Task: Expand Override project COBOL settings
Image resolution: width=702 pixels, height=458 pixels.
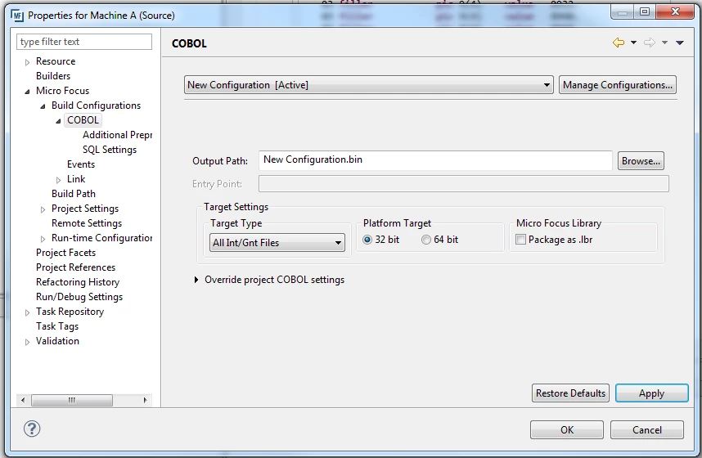Action: pyautogui.click(x=196, y=280)
